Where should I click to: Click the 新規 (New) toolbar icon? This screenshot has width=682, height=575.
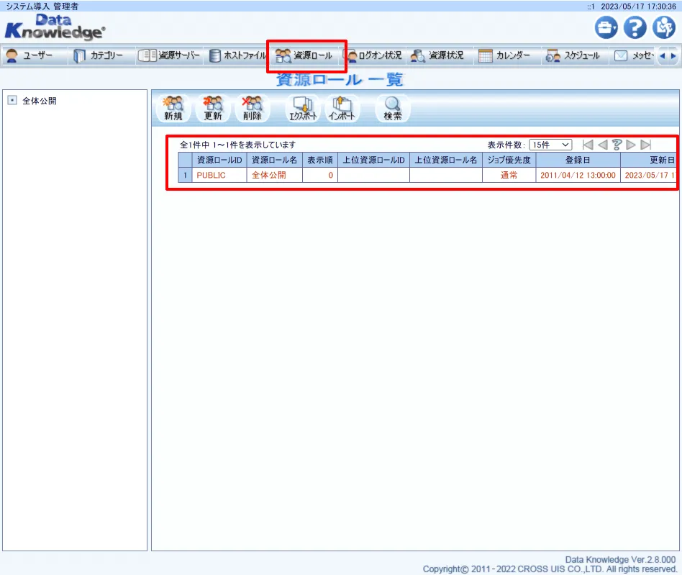pos(173,109)
